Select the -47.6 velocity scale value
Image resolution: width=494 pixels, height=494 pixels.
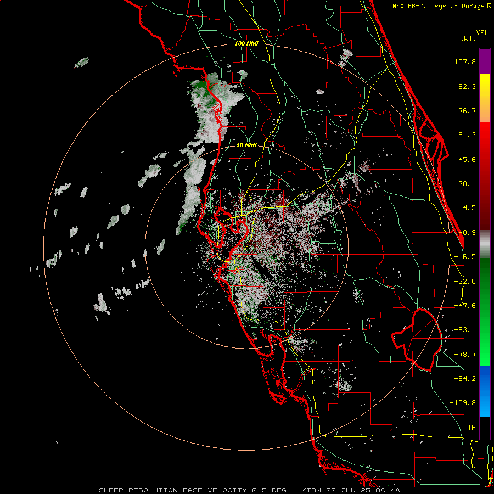pos(465,306)
